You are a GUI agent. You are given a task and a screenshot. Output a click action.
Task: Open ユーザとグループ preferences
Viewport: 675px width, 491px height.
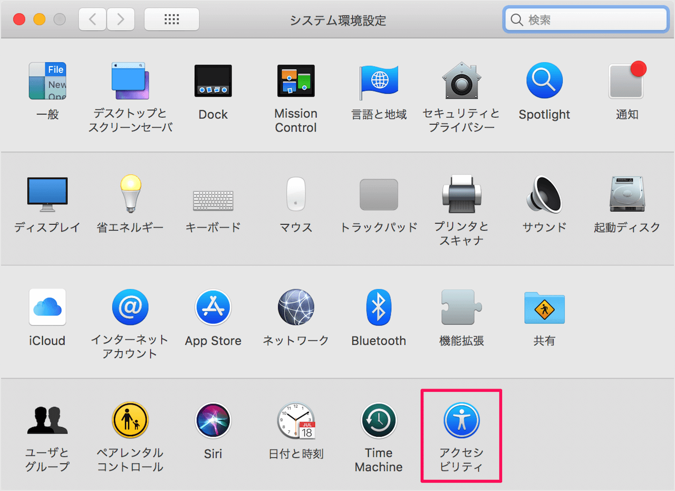47,420
